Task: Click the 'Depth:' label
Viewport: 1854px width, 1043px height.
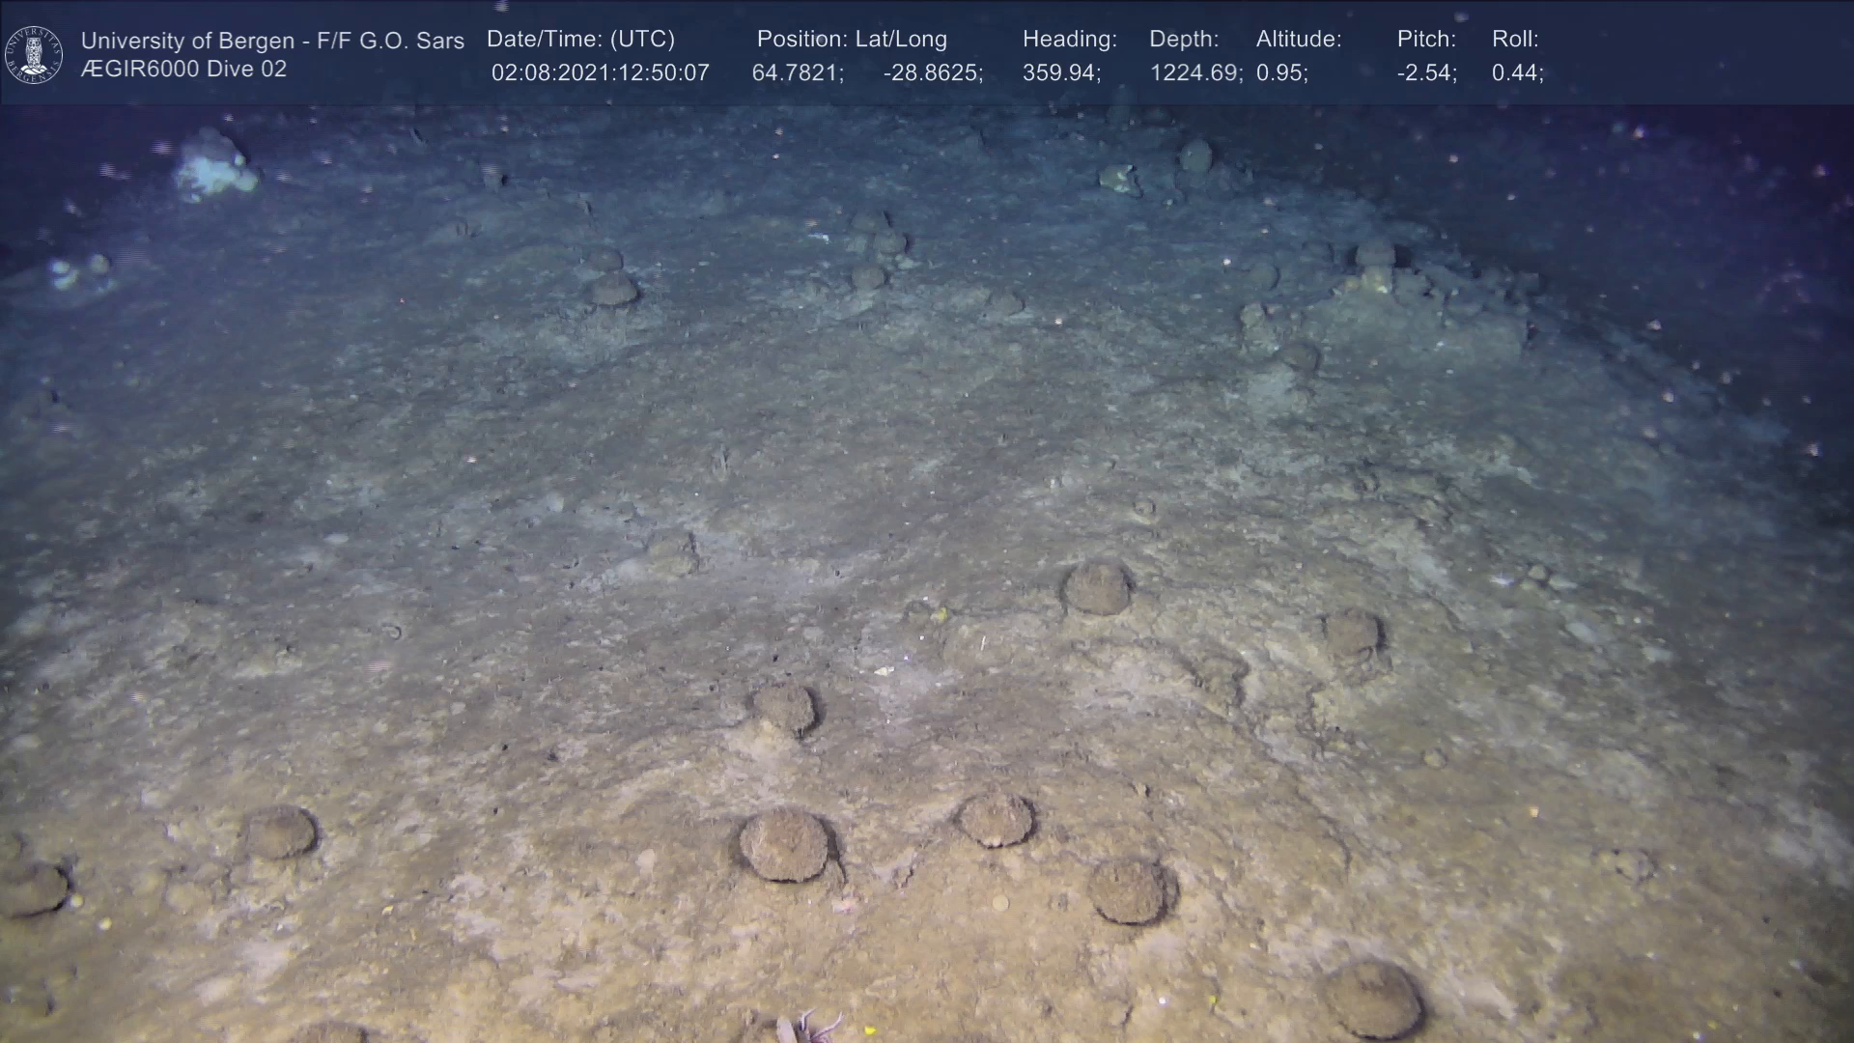Action: 1184,40
